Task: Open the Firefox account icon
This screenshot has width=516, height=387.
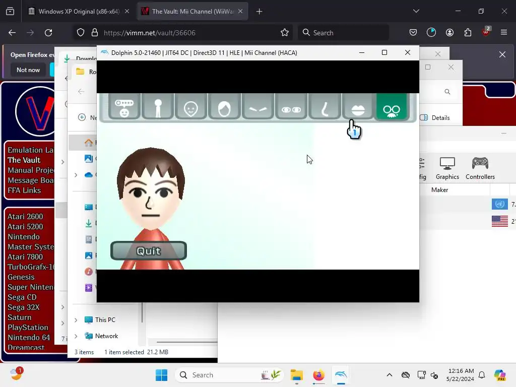Action: 449,32
